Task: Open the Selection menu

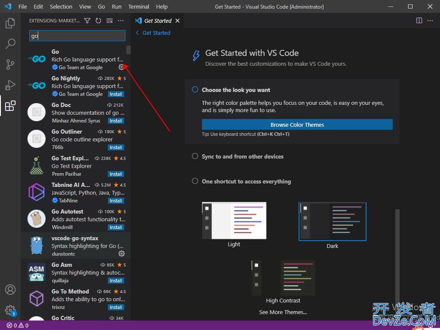Action: 61,6
